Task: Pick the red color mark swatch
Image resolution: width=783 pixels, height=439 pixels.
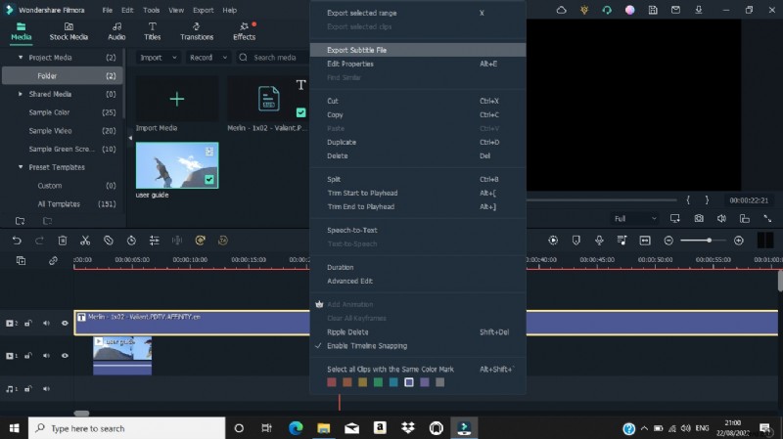Action: 332,382
